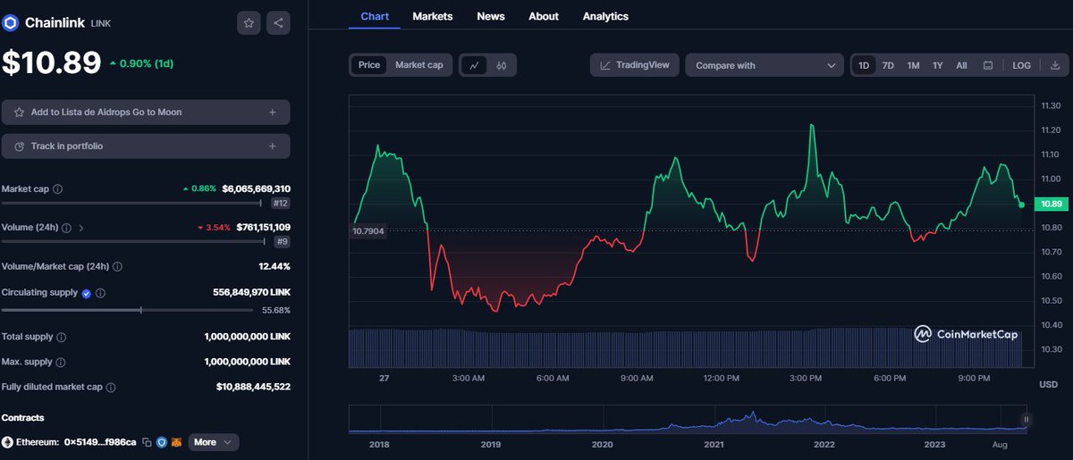This screenshot has width=1073, height=460.
Task: Open the calendar date range picker
Action: click(988, 65)
